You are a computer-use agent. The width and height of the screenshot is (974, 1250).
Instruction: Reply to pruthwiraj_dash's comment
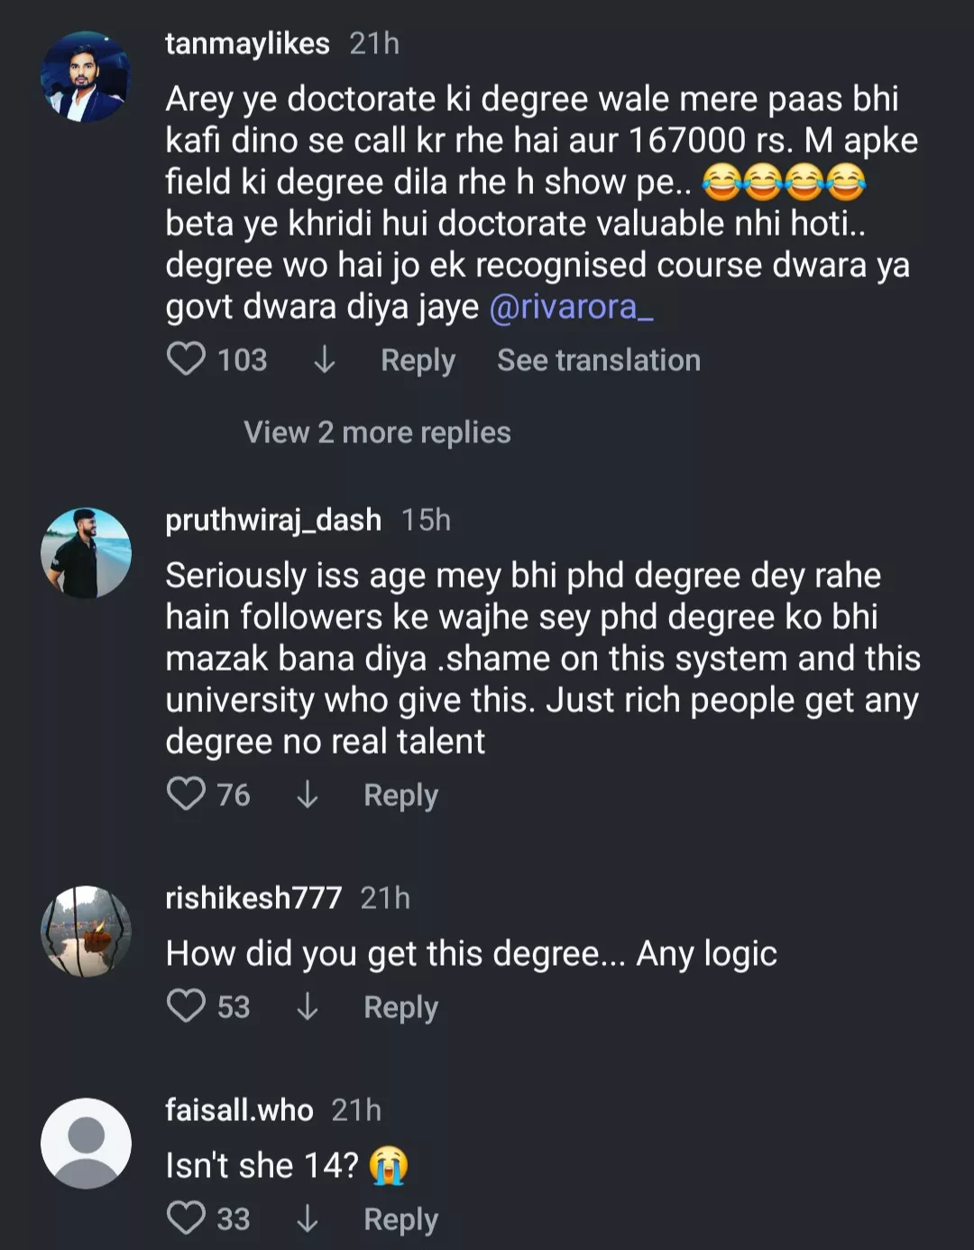coord(400,795)
